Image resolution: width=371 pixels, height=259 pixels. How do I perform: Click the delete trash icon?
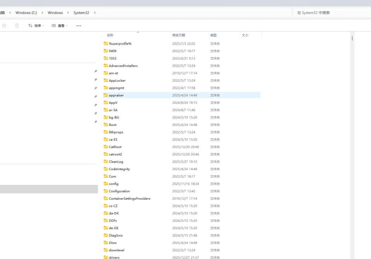click(17, 25)
